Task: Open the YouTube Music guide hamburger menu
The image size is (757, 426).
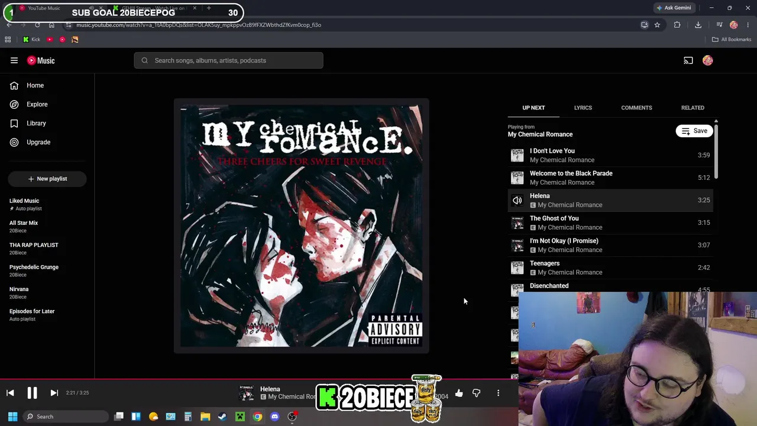Action: coord(14,60)
